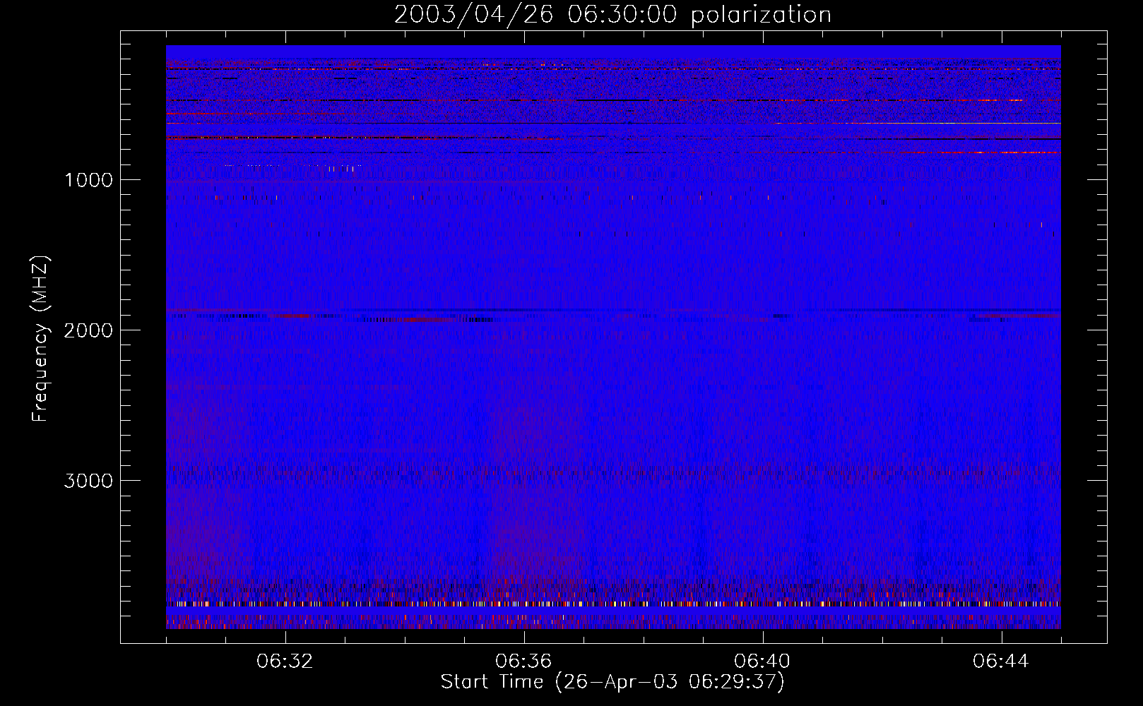Image resolution: width=1143 pixels, height=706 pixels.
Task: Click the '1000' frequency tick label
Action: 88,180
